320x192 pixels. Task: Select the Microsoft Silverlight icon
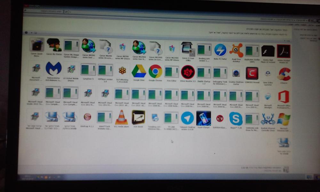pos(268,97)
